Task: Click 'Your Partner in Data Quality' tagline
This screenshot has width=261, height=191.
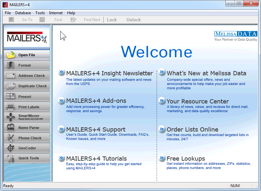Action: coord(235,39)
